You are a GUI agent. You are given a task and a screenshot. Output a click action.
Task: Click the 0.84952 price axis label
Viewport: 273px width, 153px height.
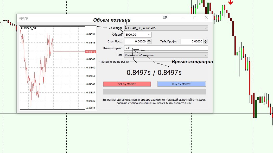91,76
